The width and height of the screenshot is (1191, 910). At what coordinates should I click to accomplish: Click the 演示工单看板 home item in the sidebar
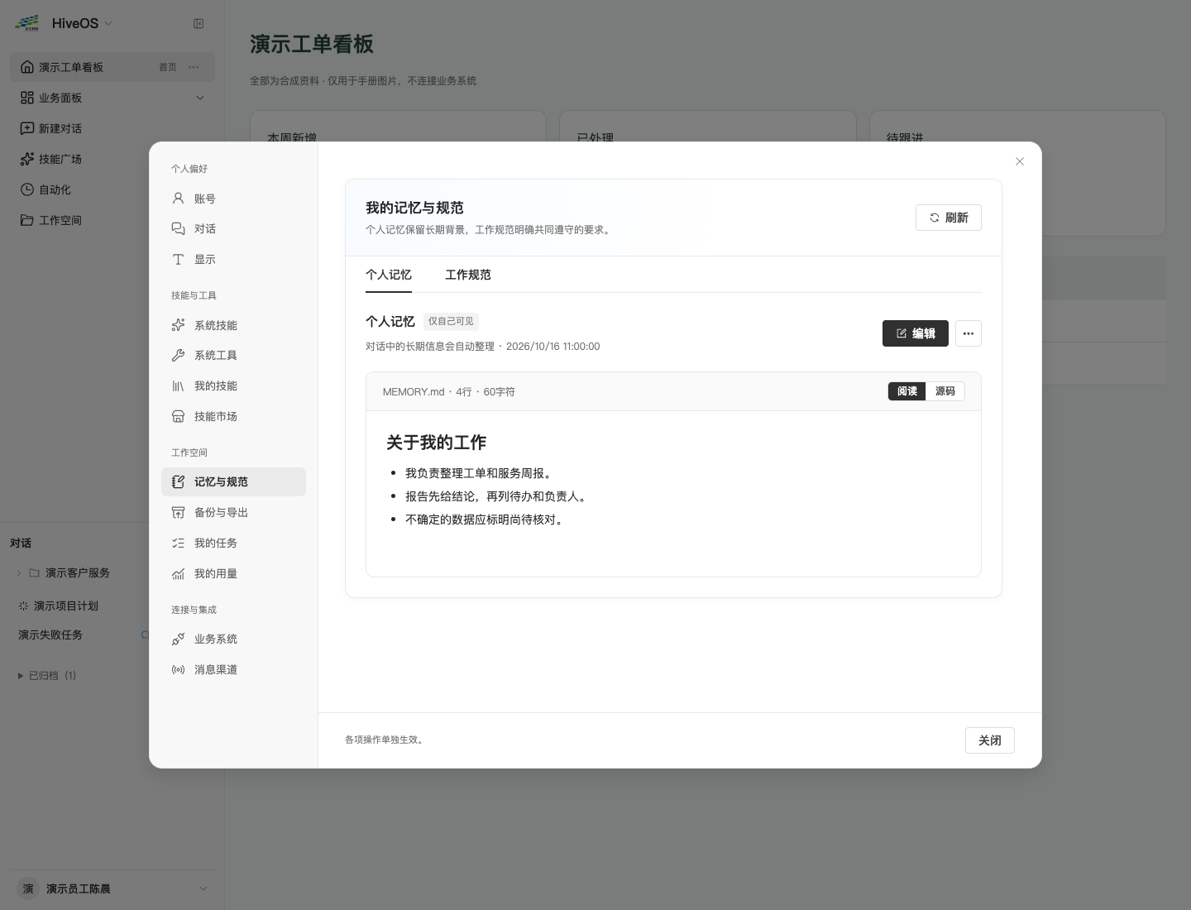[x=112, y=67]
